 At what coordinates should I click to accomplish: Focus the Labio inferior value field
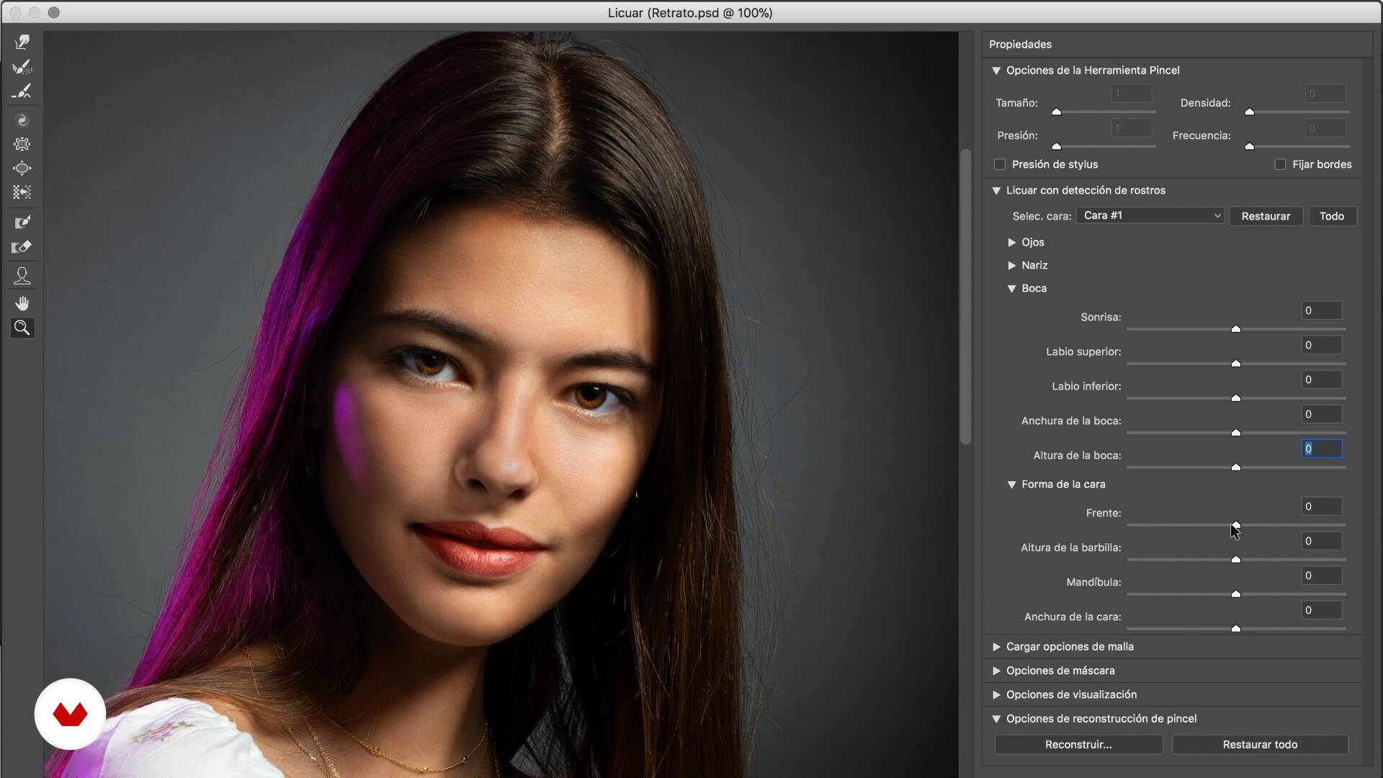(x=1322, y=380)
